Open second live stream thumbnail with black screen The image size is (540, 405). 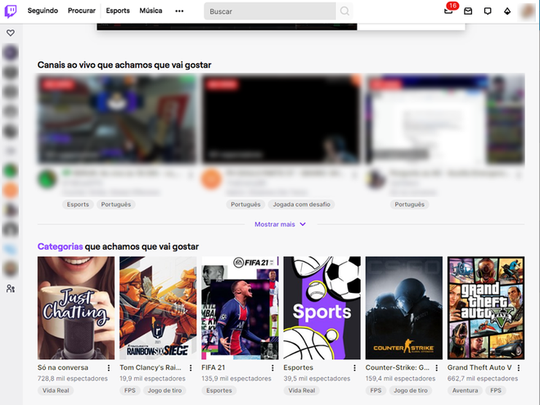(x=281, y=119)
